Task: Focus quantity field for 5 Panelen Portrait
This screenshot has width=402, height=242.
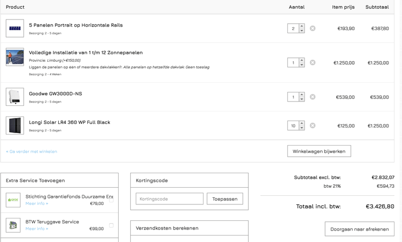Action: click(x=293, y=29)
